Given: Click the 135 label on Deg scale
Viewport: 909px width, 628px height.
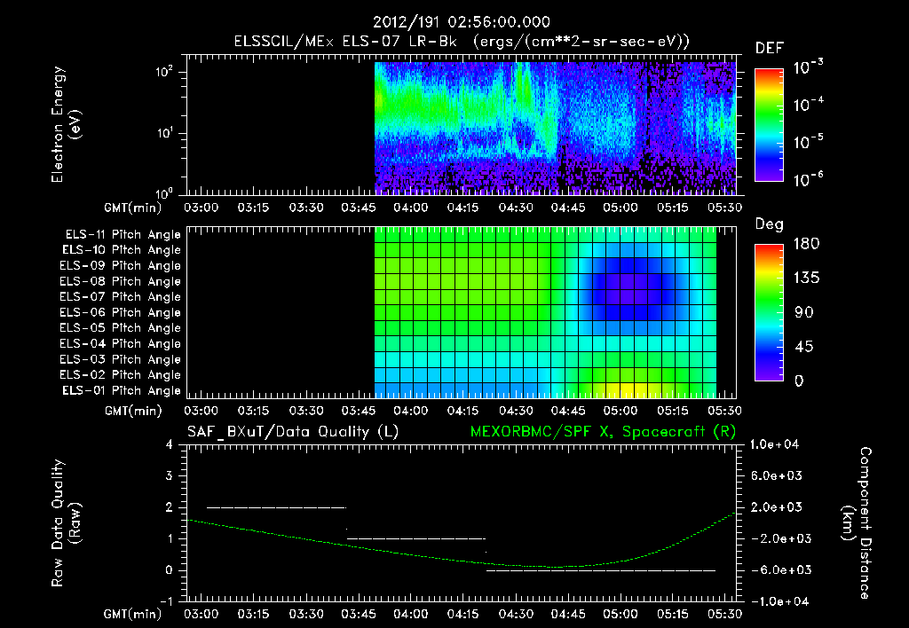Looking at the screenshot, I should pyautogui.click(x=806, y=279).
